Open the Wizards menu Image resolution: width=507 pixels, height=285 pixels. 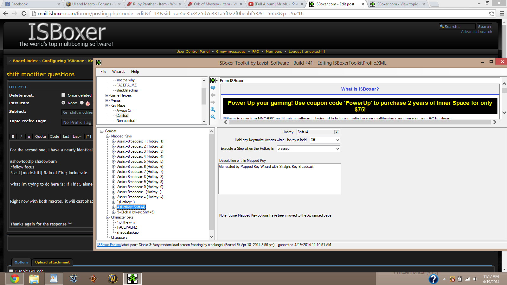(x=119, y=72)
